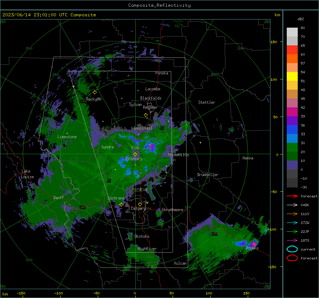Click the Innisfail city label
319x298 pixels.
[143, 128]
